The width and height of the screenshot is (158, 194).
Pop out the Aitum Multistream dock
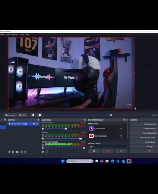(x=124, y=120)
